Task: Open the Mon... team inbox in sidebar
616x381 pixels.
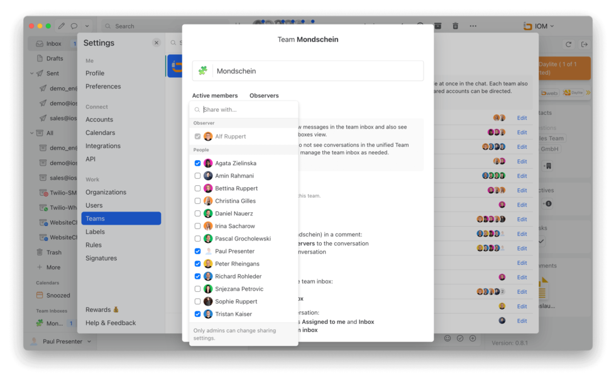Action: 54,323
